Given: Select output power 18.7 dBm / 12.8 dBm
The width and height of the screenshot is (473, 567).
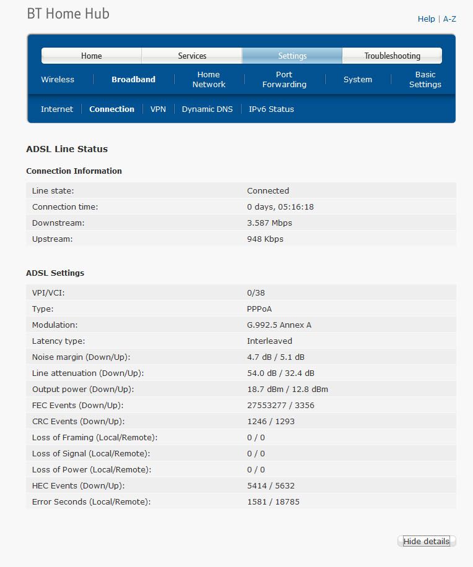Looking at the screenshot, I should tap(287, 389).
